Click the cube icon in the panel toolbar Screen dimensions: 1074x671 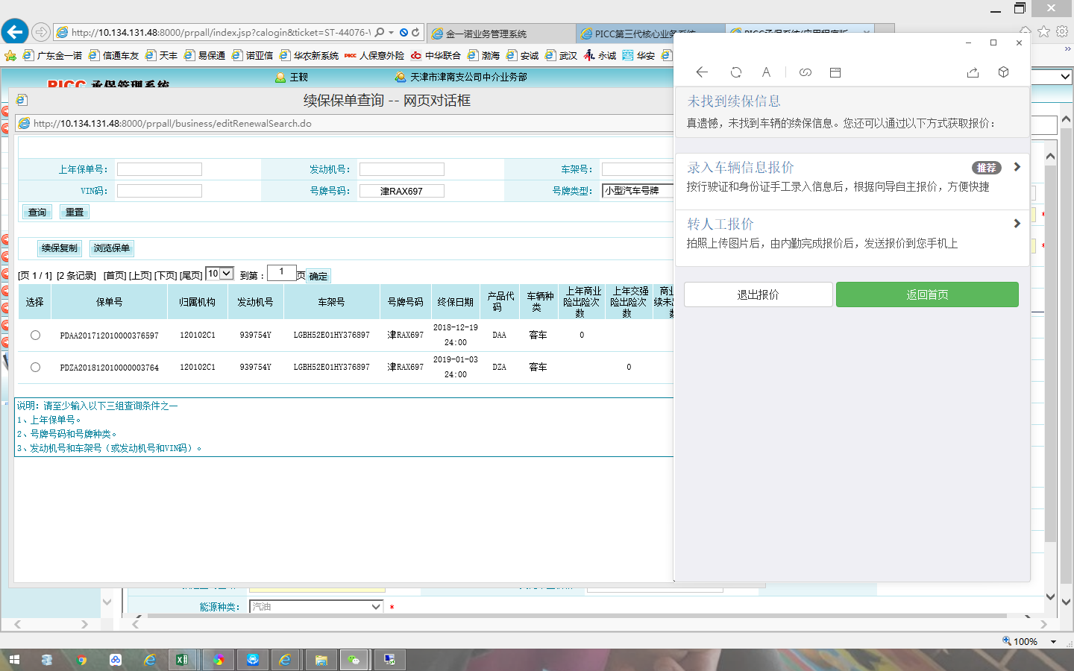(1003, 72)
